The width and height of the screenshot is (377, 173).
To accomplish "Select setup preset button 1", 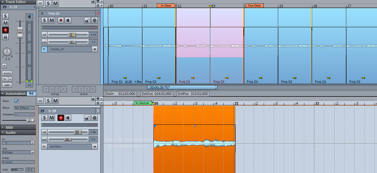I will pos(45,90).
